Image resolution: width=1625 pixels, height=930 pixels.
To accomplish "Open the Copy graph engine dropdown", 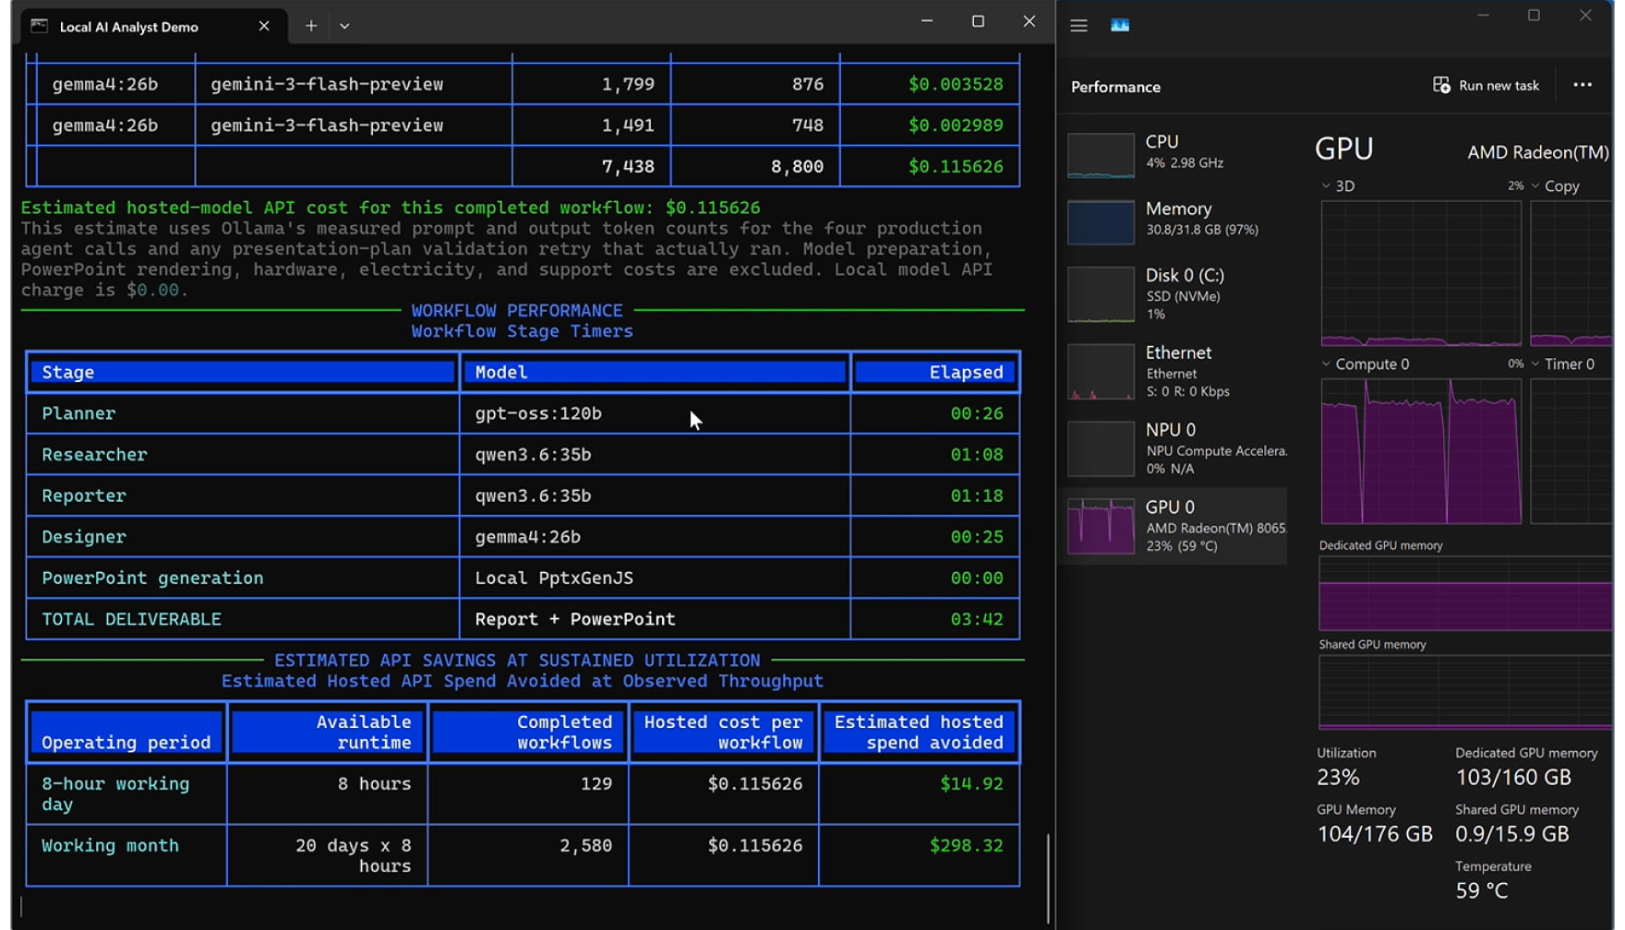I will 1535,185.
